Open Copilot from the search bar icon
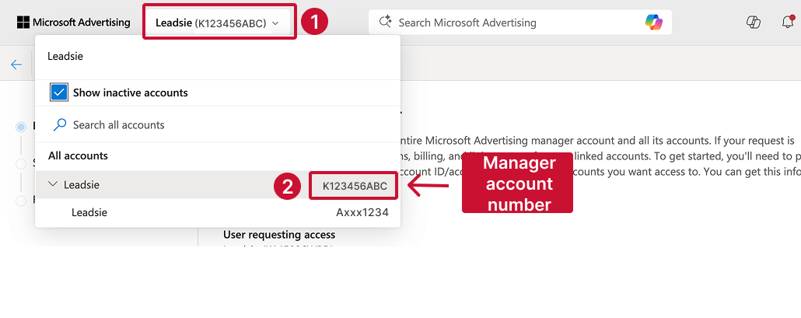 pyautogui.click(x=653, y=23)
